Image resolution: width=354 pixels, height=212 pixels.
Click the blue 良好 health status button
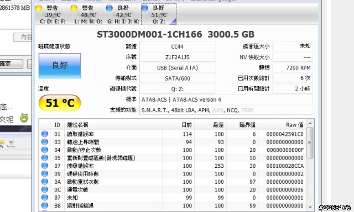pyautogui.click(x=60, y=66)
